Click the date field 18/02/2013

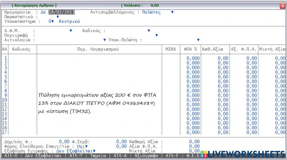[61, 12]
